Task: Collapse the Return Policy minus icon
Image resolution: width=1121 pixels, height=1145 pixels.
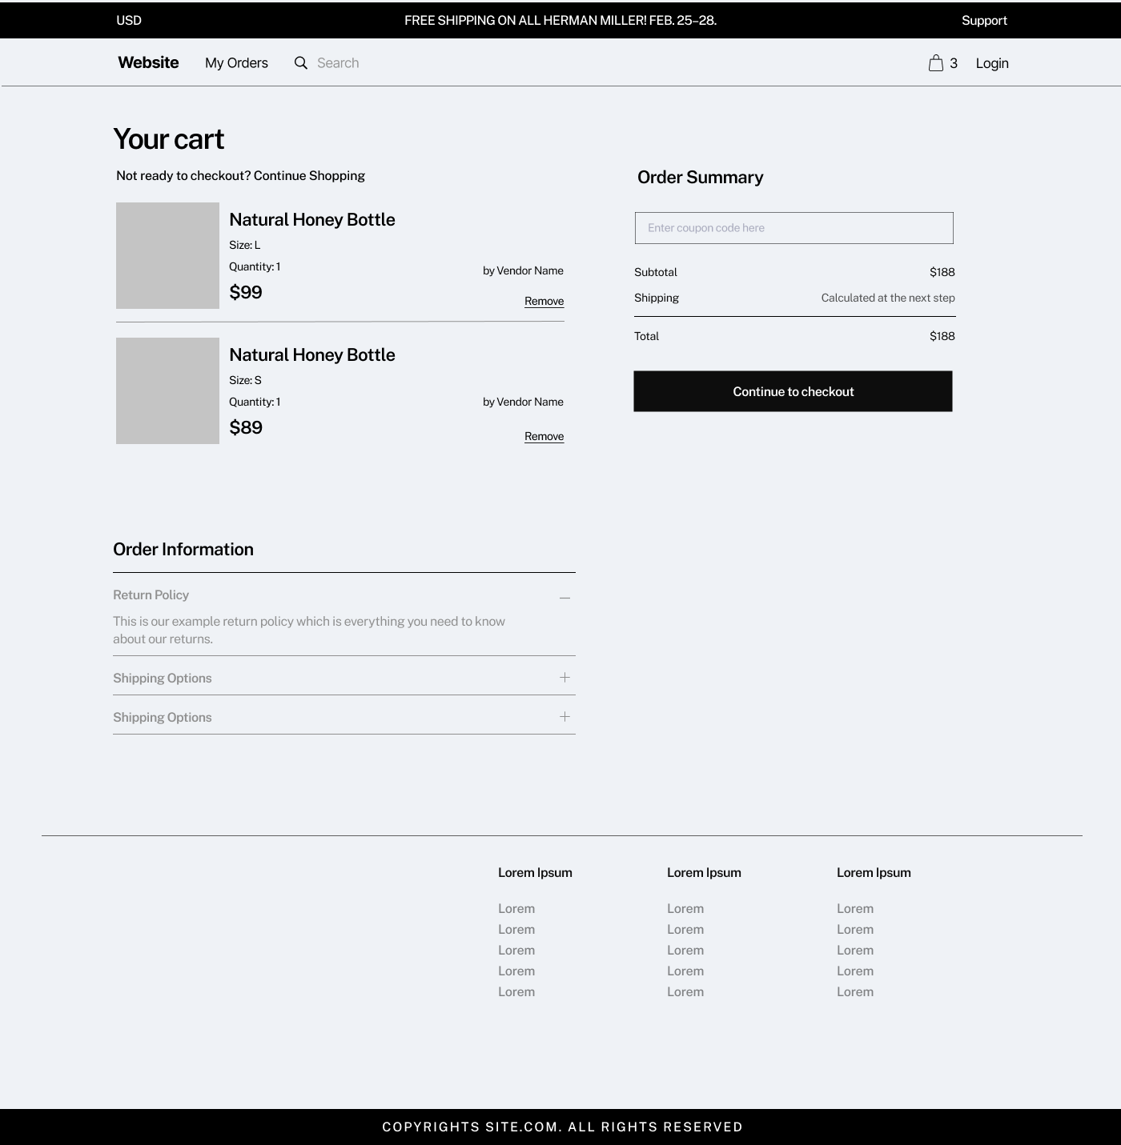Action: pyautogui.click(x=565, y=598)
